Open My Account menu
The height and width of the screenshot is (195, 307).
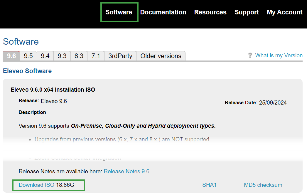(284, 12)
